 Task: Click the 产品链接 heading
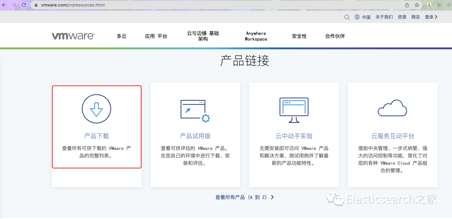click(x=244, y=61)
